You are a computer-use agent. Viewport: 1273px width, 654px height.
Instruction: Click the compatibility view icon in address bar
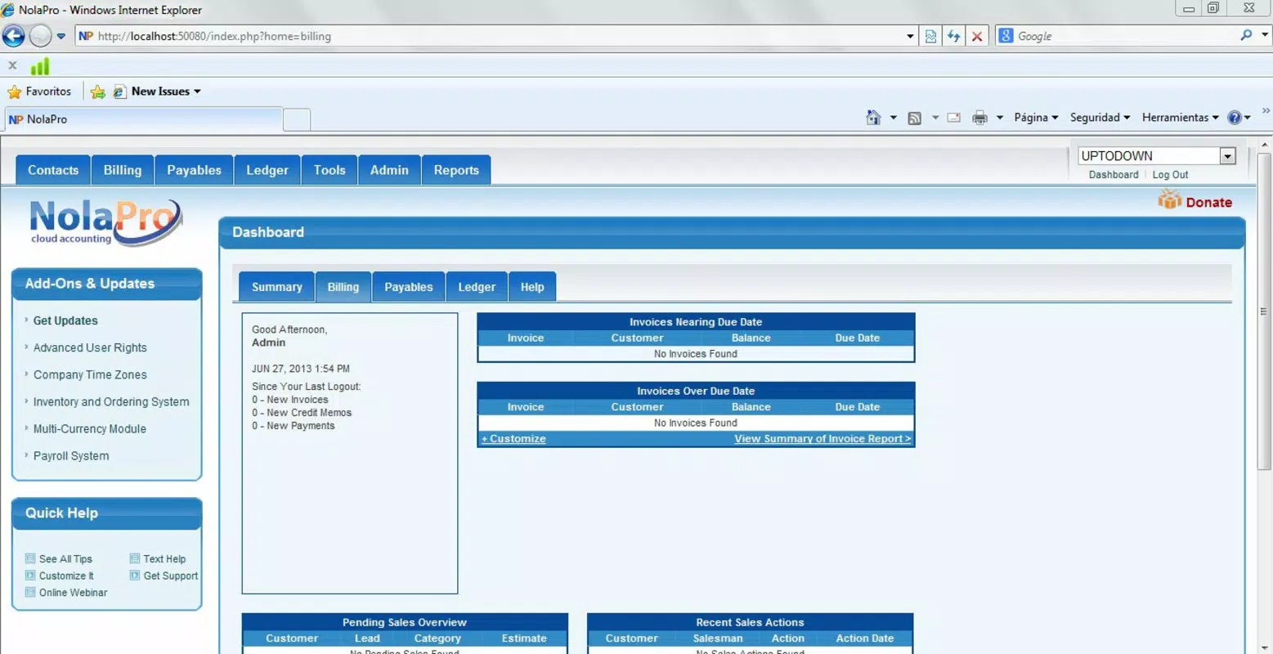coord(930,36)
